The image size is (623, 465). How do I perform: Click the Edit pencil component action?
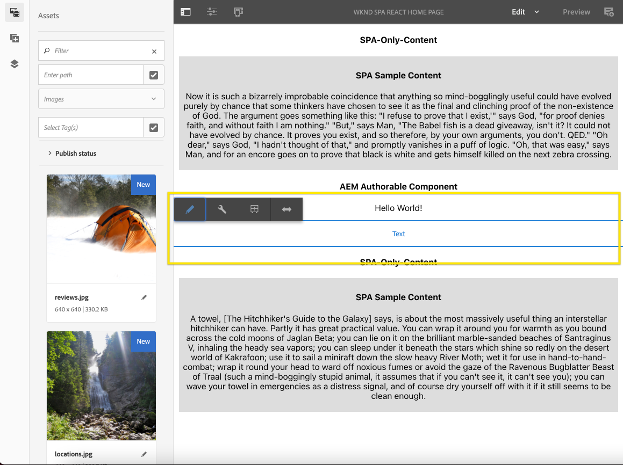click(x=190, y=209)
